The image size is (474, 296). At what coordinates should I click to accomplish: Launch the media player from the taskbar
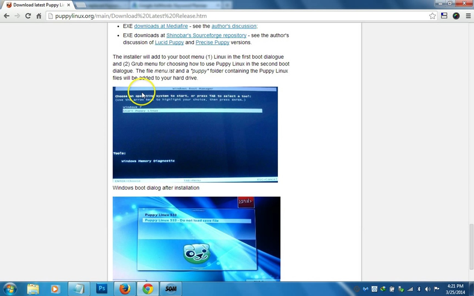[55, 289]
